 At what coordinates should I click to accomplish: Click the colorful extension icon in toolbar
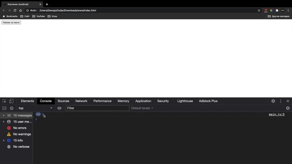(271, 10)
